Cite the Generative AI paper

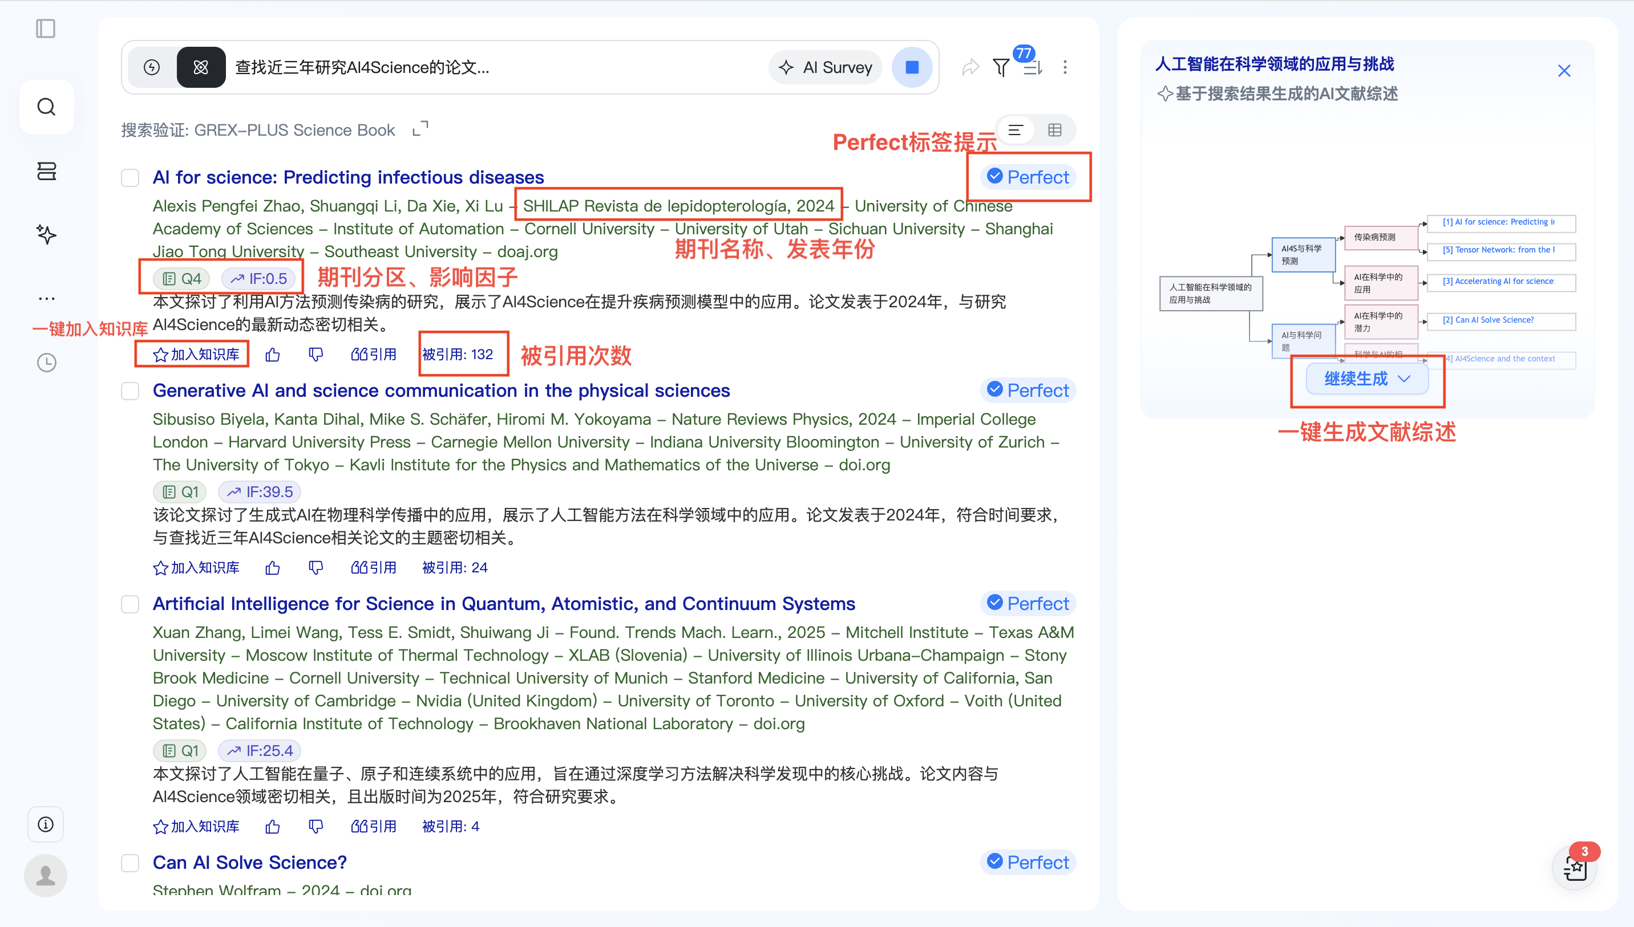[373, 568]
